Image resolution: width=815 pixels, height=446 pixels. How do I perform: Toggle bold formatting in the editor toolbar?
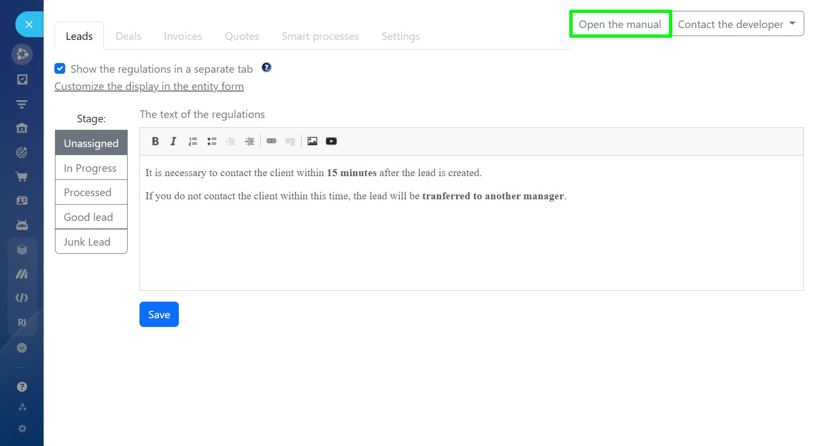[155, 141]
